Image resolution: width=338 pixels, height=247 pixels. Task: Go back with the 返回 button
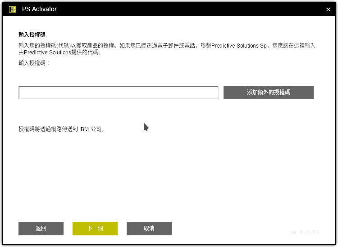41,229
